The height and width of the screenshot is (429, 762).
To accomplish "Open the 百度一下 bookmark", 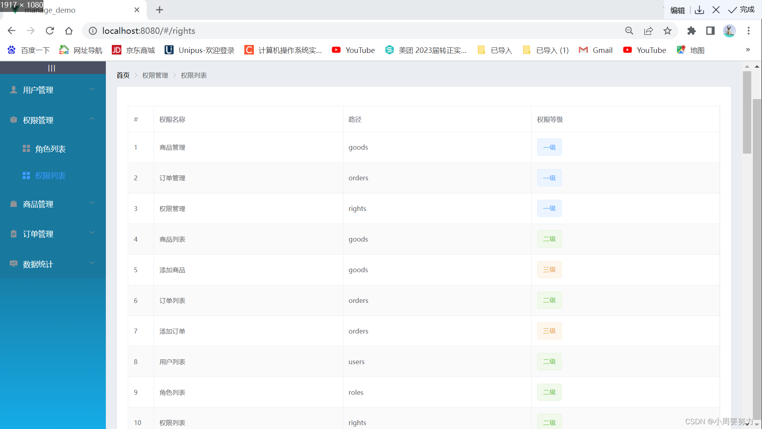I will [29, 50].
